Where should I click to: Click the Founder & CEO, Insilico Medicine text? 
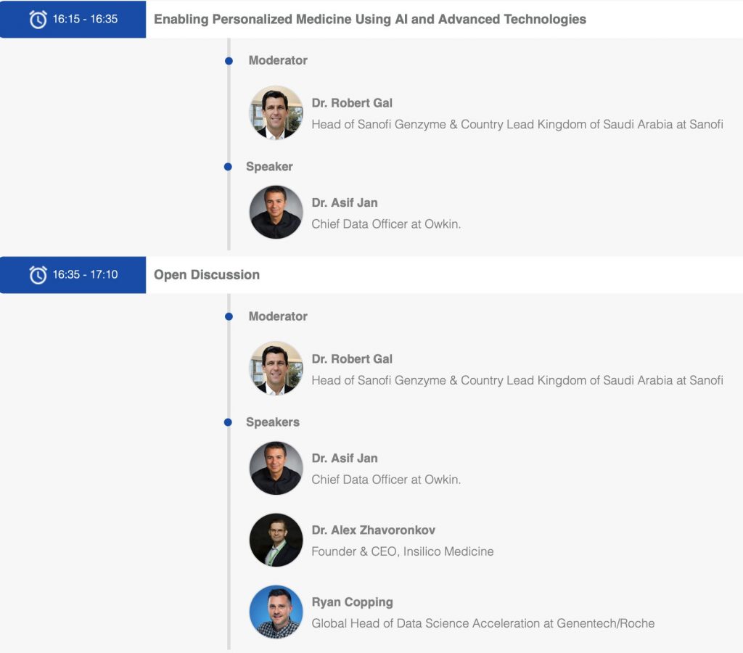[x=402, y=551]
